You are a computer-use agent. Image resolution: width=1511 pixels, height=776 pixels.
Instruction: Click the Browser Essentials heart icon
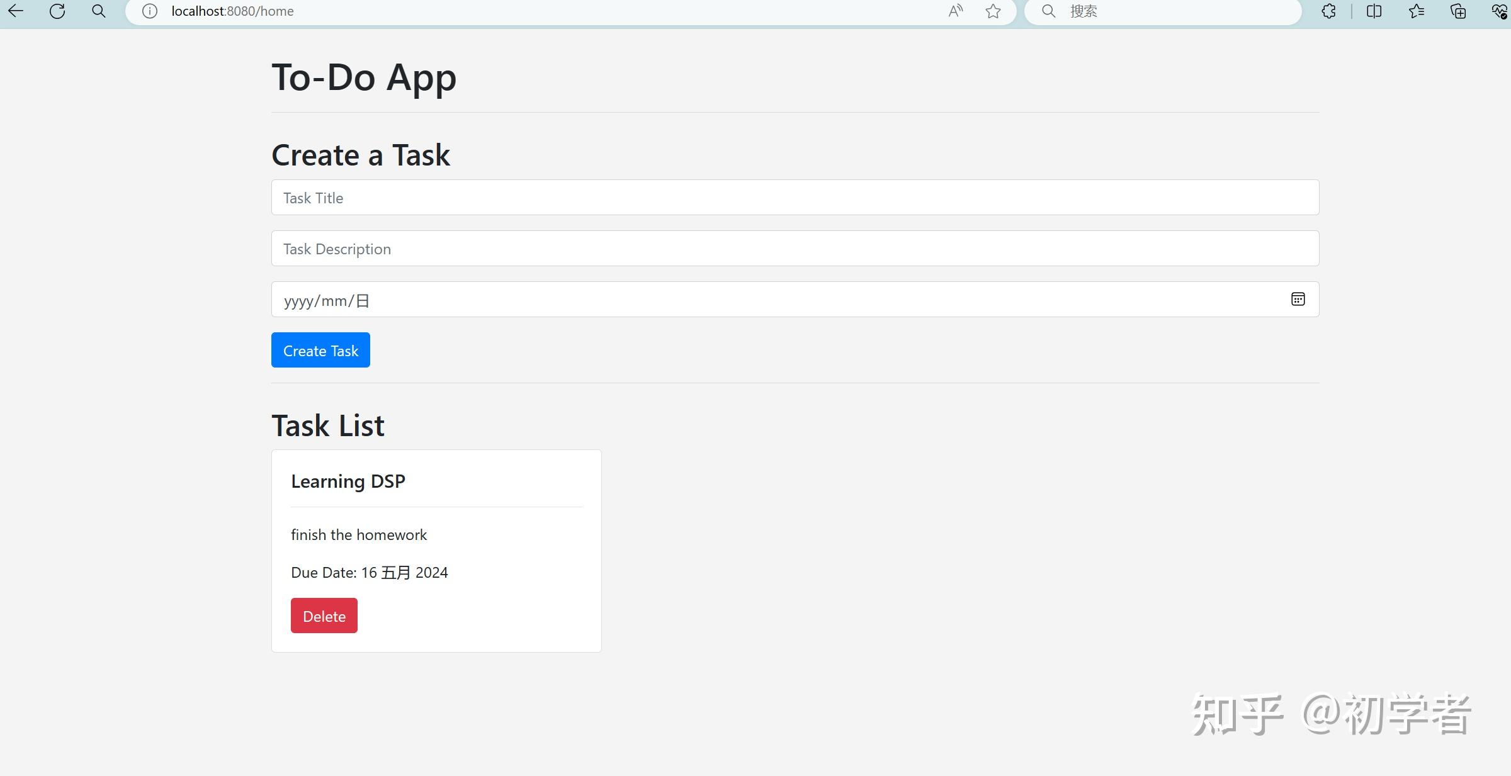1499,11
